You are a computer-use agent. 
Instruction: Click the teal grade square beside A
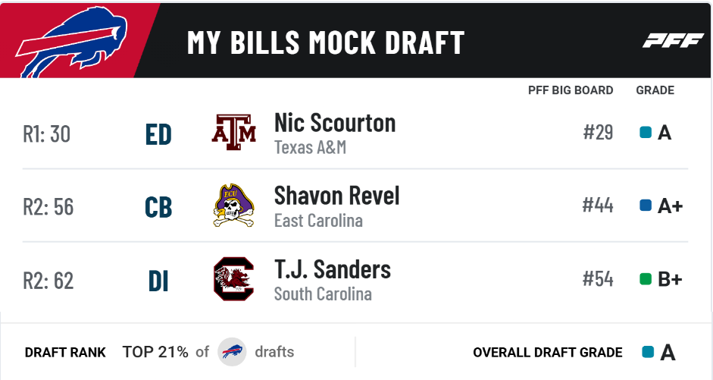pos(646,133)
